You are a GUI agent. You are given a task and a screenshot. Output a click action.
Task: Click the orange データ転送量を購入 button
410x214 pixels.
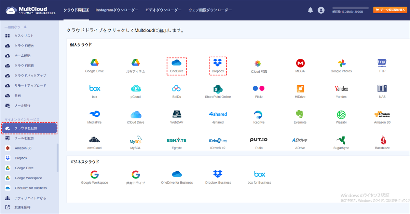point(390,10)
